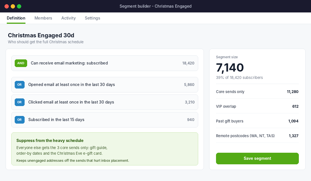The height and width of the screenshot is (181, 311).
Task: Click the AND badge on subscribed condition
Action: (x=21, y=63)
